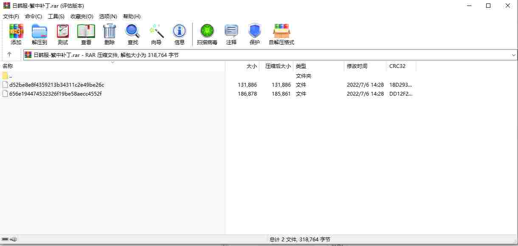Image resolution: width=518 pixels, height=246 pixels.
Task: Click file icon of d52be8e8f4359213b34311c2e49be26c
Action: (x=5, y=85)
